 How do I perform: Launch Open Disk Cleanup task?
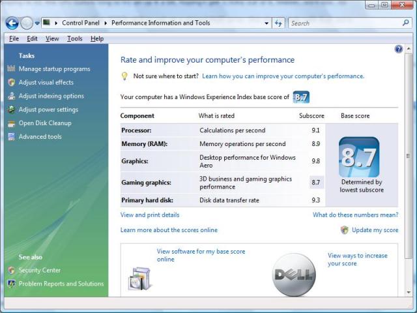pos(45,123)
